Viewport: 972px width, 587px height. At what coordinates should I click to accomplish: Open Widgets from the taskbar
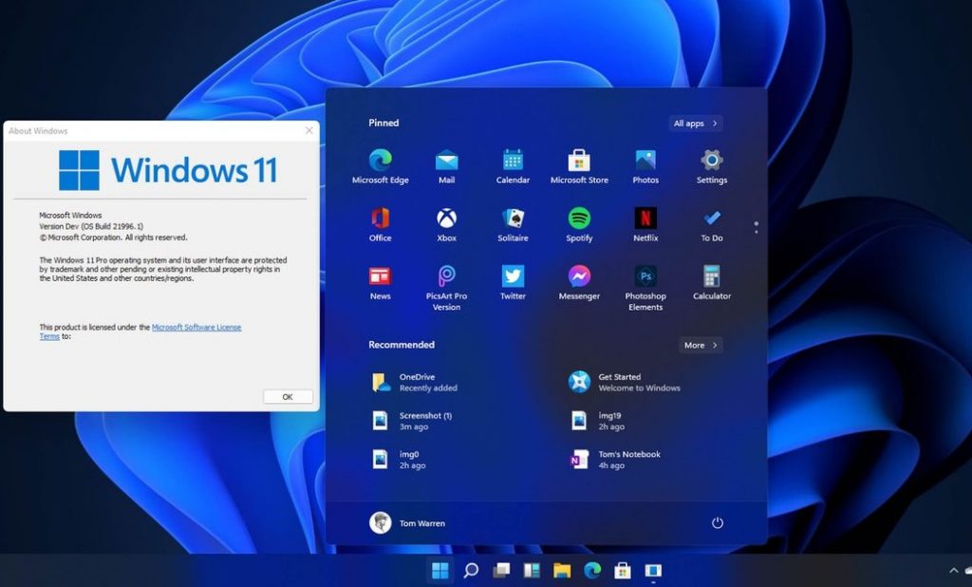532,570
